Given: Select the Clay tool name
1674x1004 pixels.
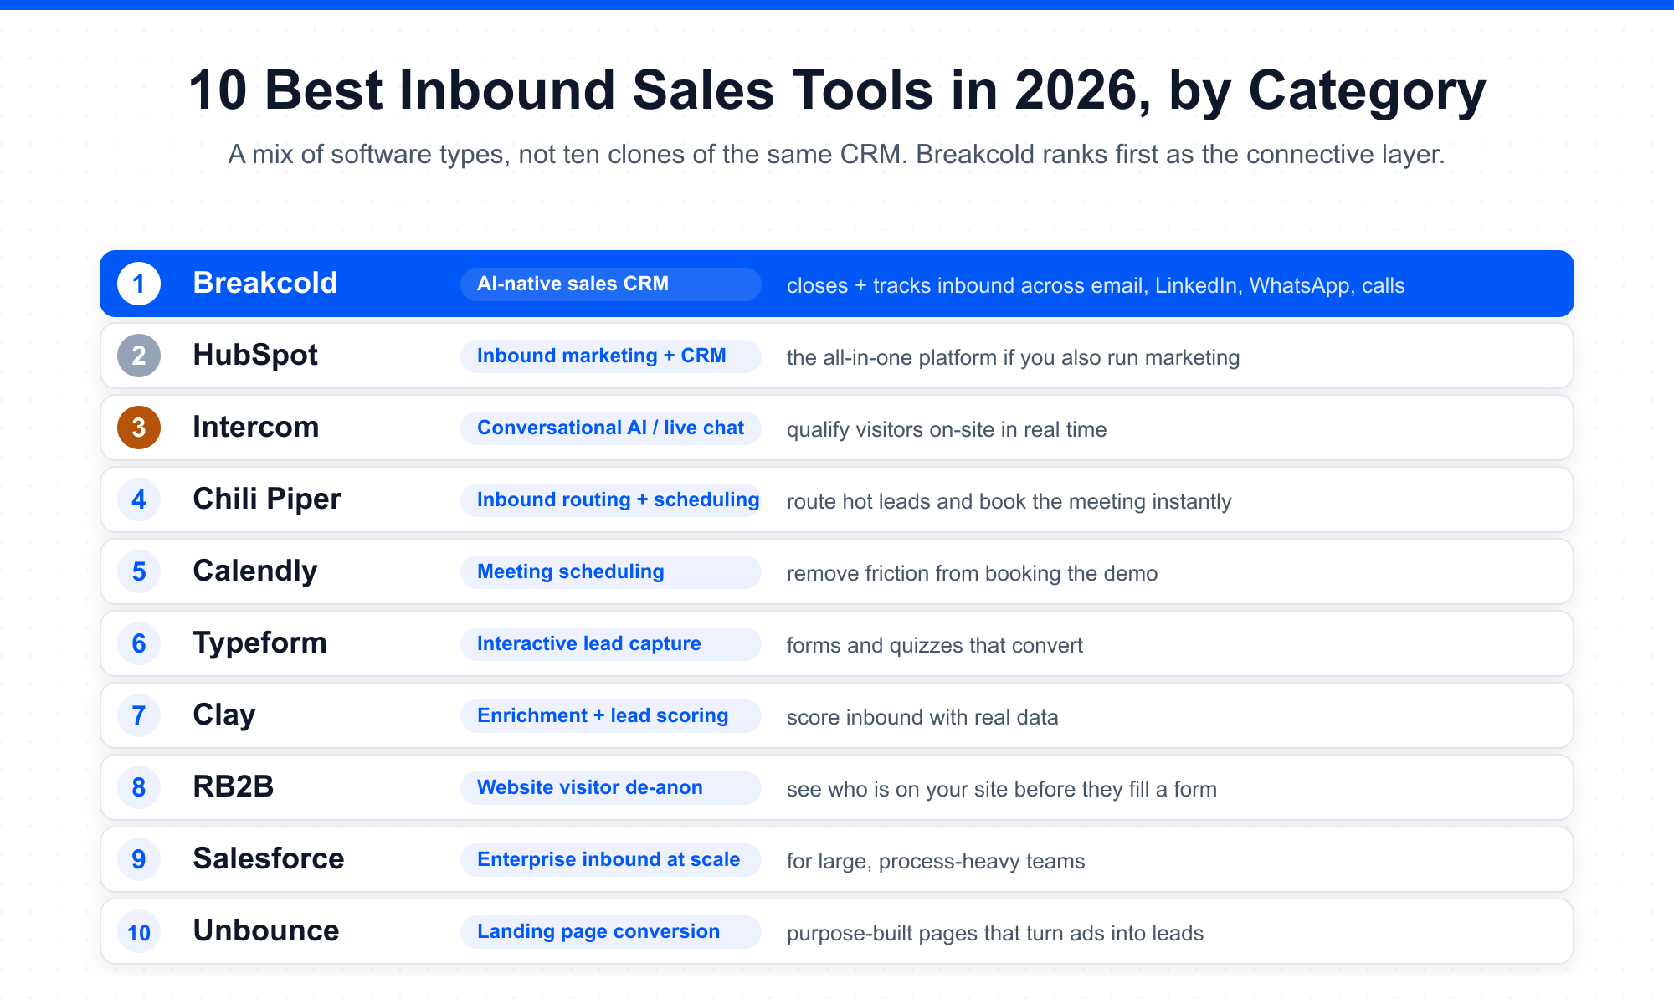Looking at the screenshot, I should point(224,715).
